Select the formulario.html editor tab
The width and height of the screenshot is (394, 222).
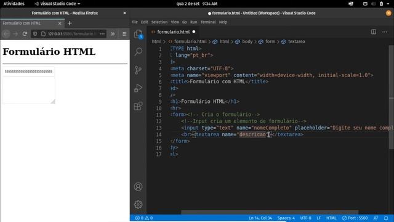pyautogui.click(x=173, y=31)
